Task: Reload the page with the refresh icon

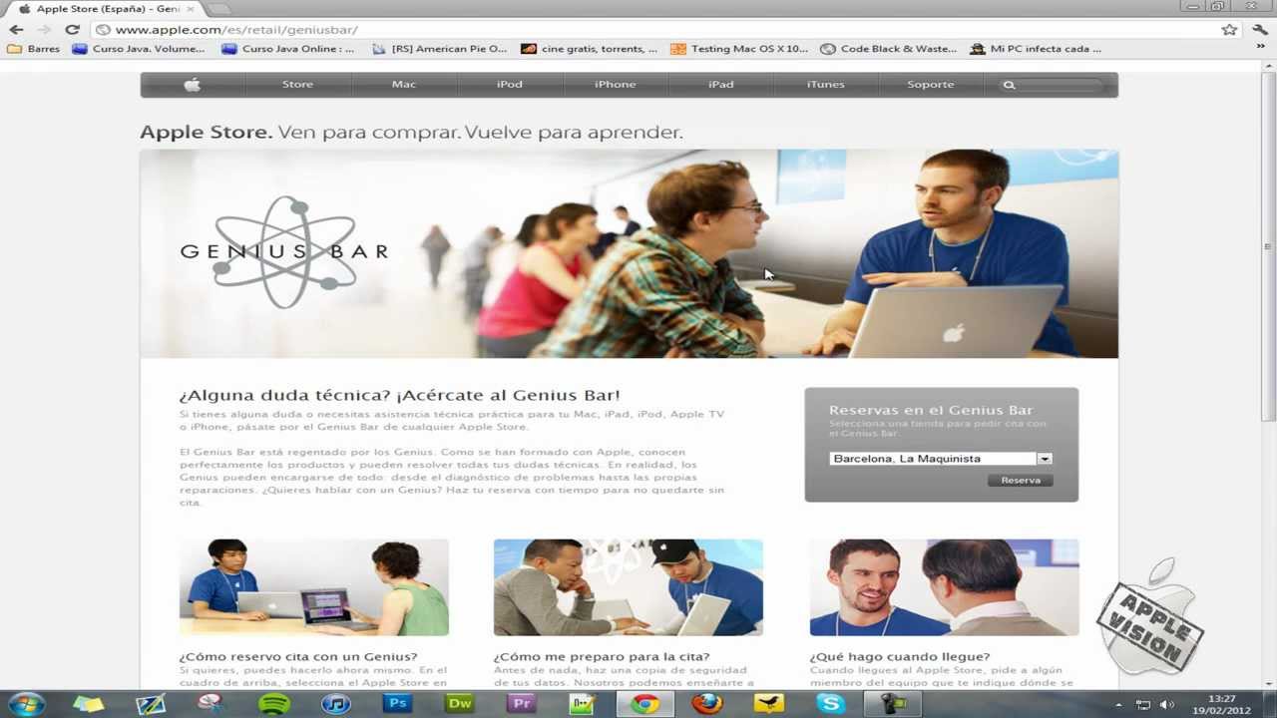Action: pos(72,29)
